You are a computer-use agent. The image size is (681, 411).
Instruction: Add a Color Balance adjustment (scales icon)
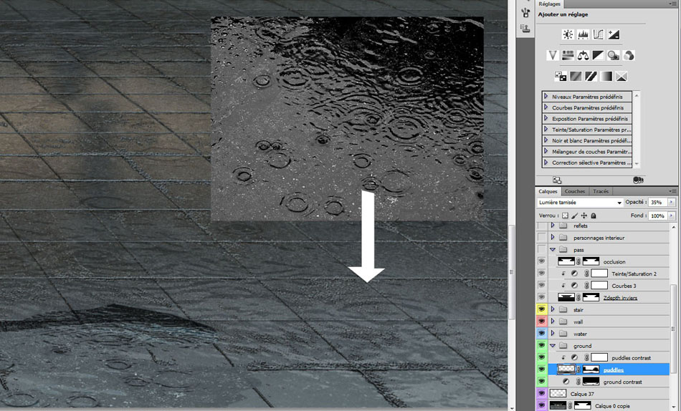583,55
